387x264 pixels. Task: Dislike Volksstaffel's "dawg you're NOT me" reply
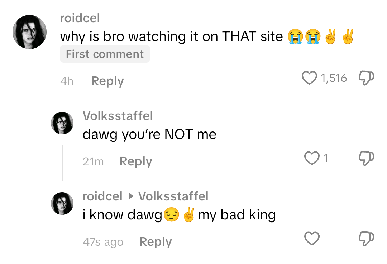coord(366,159)
